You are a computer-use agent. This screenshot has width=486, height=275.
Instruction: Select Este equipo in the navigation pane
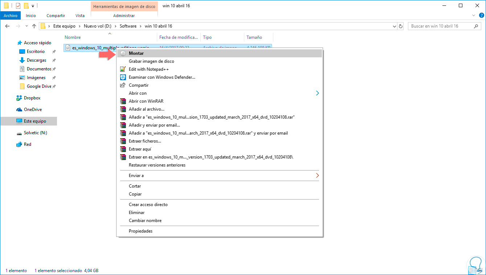[x=29, y=121]
